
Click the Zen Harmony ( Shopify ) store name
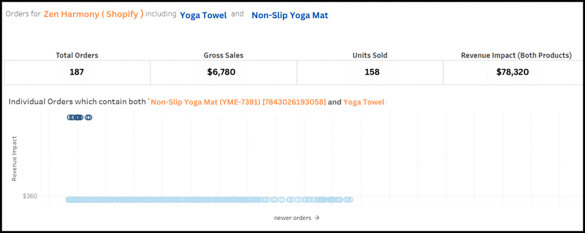click(93, 14)
